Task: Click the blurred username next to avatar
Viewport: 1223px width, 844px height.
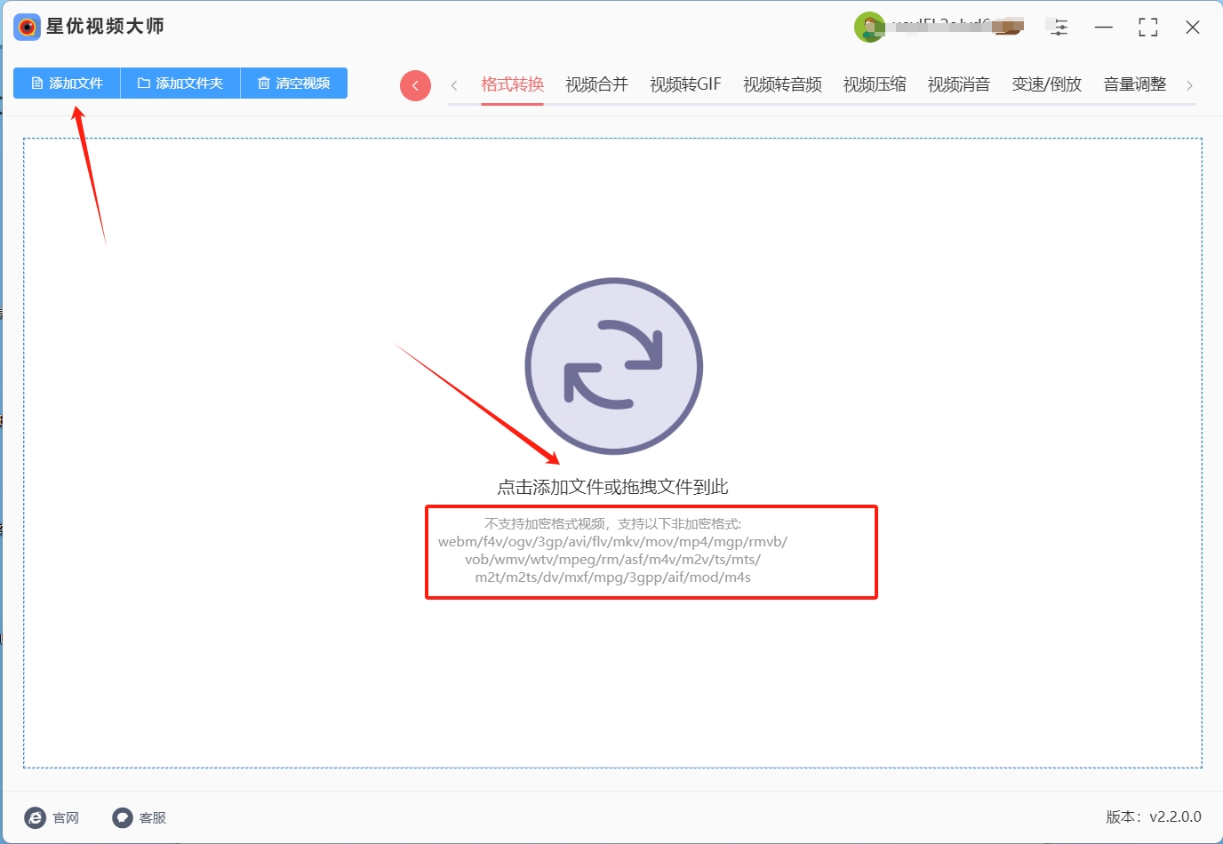Action: (957, 27)
